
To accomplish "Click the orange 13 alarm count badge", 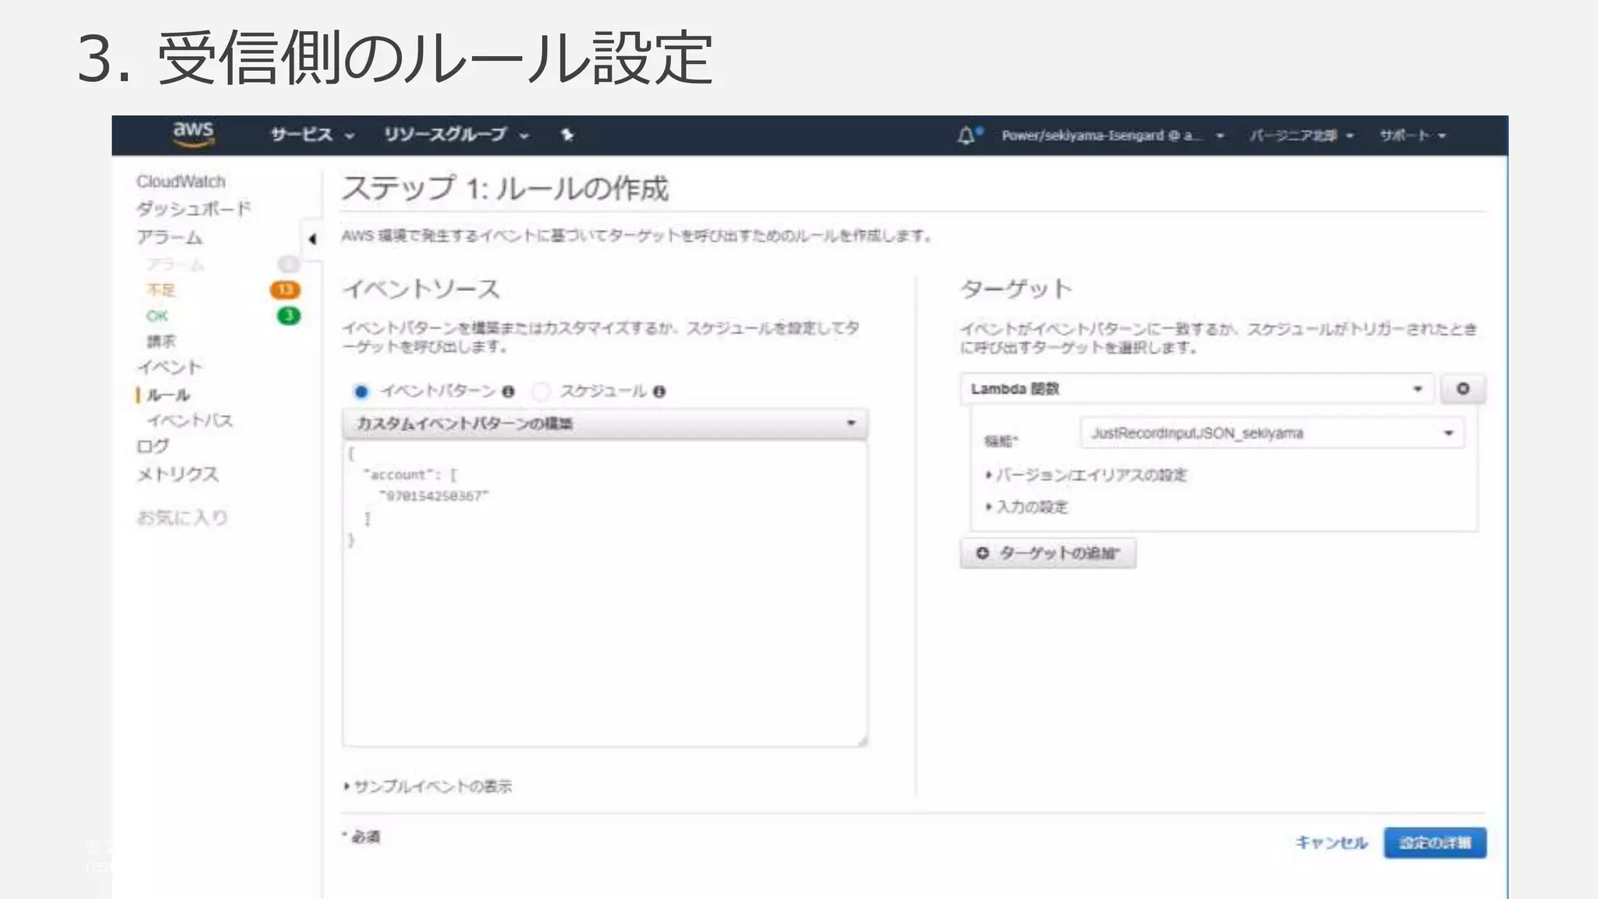I will pos(286,290).
